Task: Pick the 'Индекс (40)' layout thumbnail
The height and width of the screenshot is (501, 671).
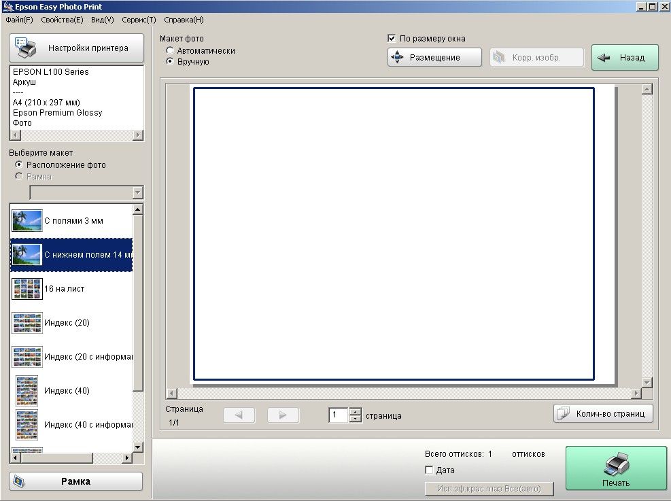Action: tap(27, 391)
